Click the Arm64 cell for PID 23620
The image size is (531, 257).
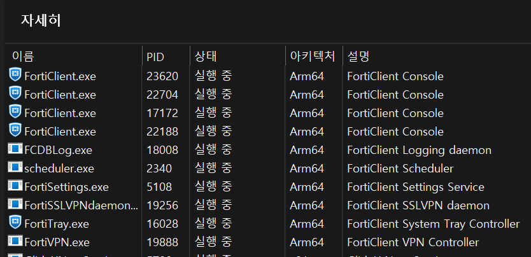(x=307, y=76)
